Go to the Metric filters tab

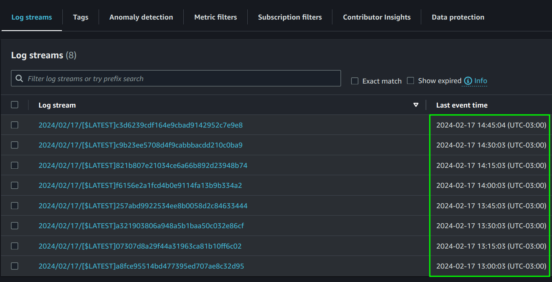click(x=216, y=17)
